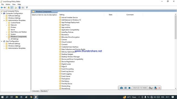Go up one level with the folder-arrow icon
177x99 pixels.
coord(9,8)
